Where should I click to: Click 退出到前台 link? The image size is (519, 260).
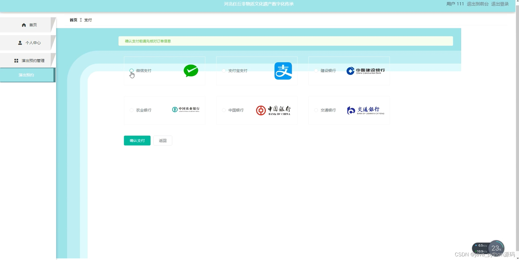point(477,4)
